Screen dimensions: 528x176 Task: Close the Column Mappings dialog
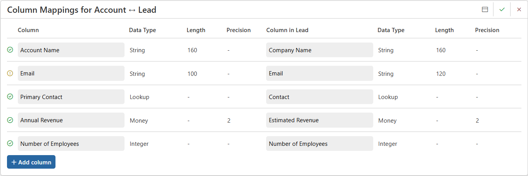(519, 10)
